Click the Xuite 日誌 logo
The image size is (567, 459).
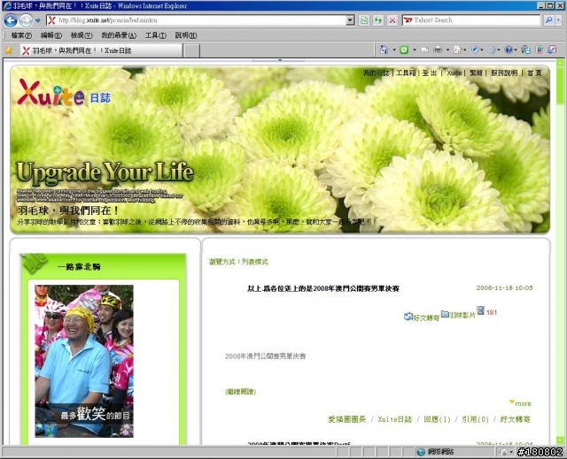point(65,93)
